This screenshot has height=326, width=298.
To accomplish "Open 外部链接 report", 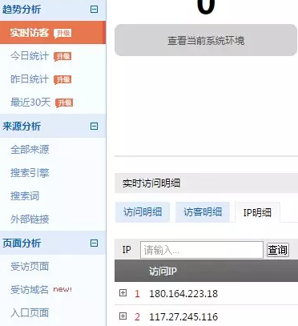I will click(x=30, y=219).
